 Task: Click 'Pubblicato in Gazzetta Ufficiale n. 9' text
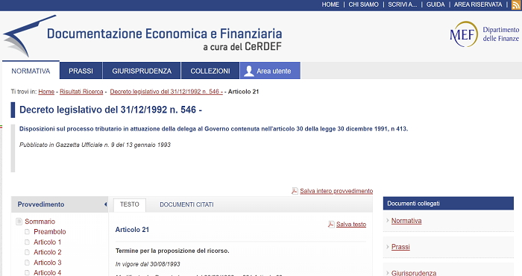95,145
